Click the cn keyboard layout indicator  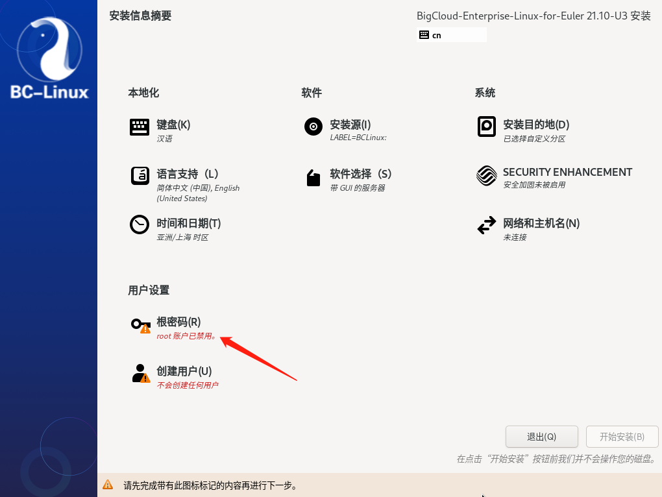451,35
